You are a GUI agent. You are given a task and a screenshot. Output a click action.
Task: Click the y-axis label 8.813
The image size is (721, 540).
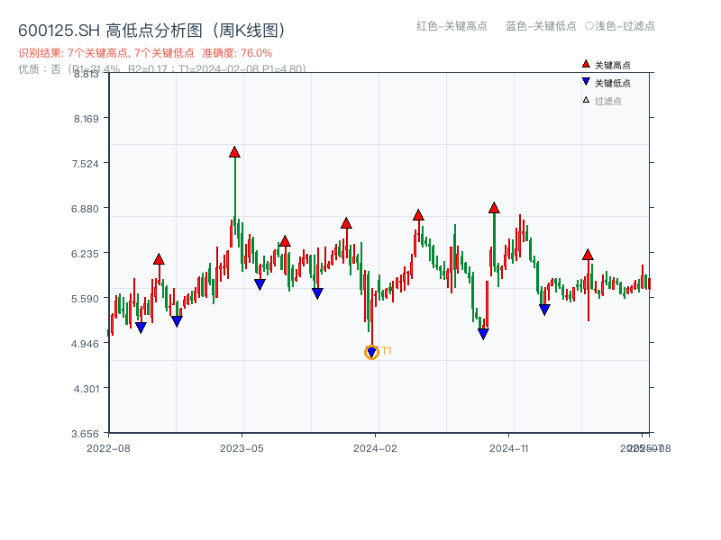88,75
